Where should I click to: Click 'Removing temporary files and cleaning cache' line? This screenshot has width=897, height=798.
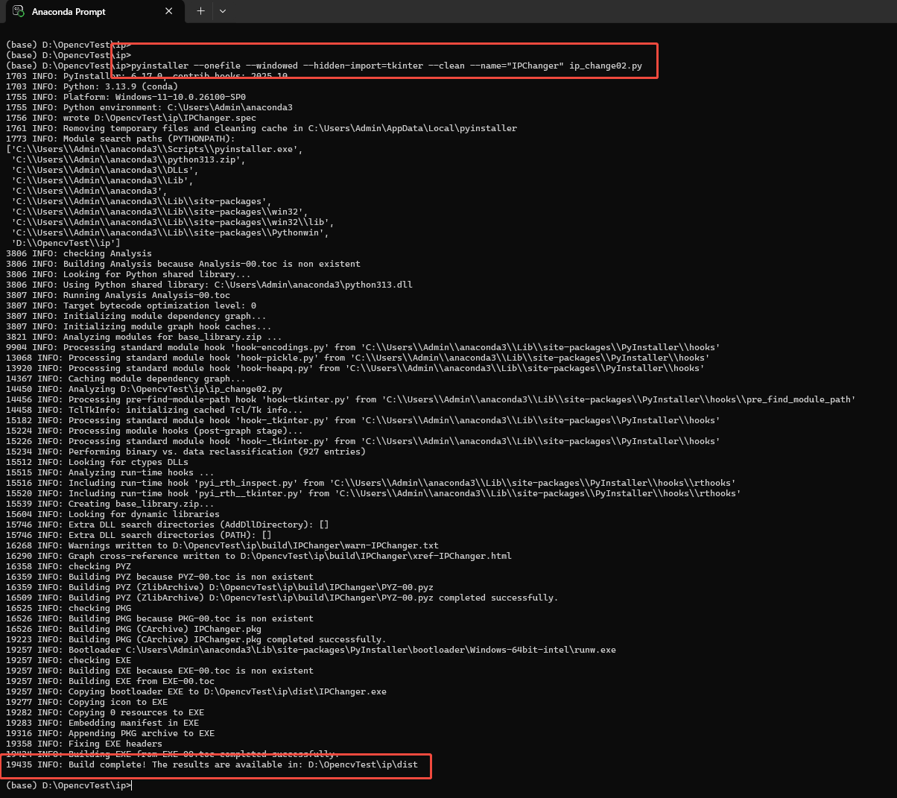[262, 128]
